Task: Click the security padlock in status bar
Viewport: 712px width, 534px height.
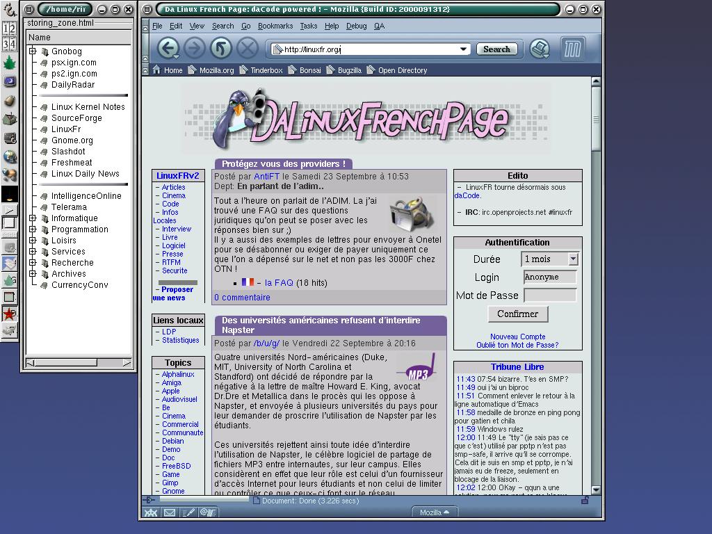Action: (x=585, y=500)
